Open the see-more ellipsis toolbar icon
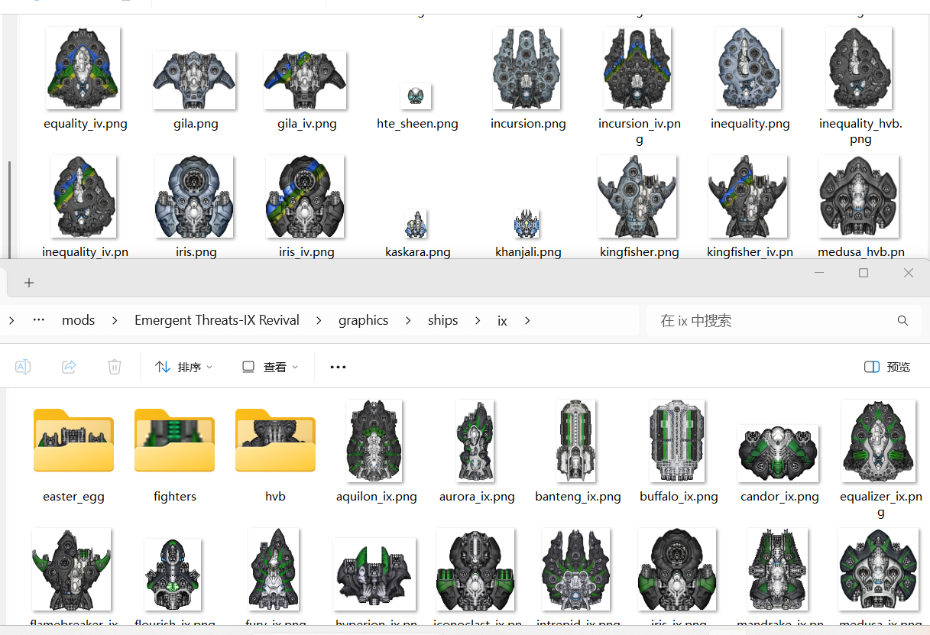 (x=338, y=367)
